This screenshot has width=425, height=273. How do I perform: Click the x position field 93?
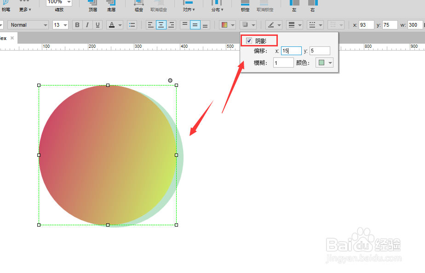367,25
